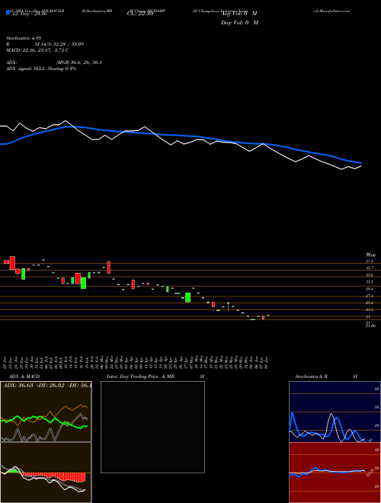Click 'ADX: 36.63 +DY: 26.02' readout
Screen dimensions: 381x503
click(x=33, y=386)
